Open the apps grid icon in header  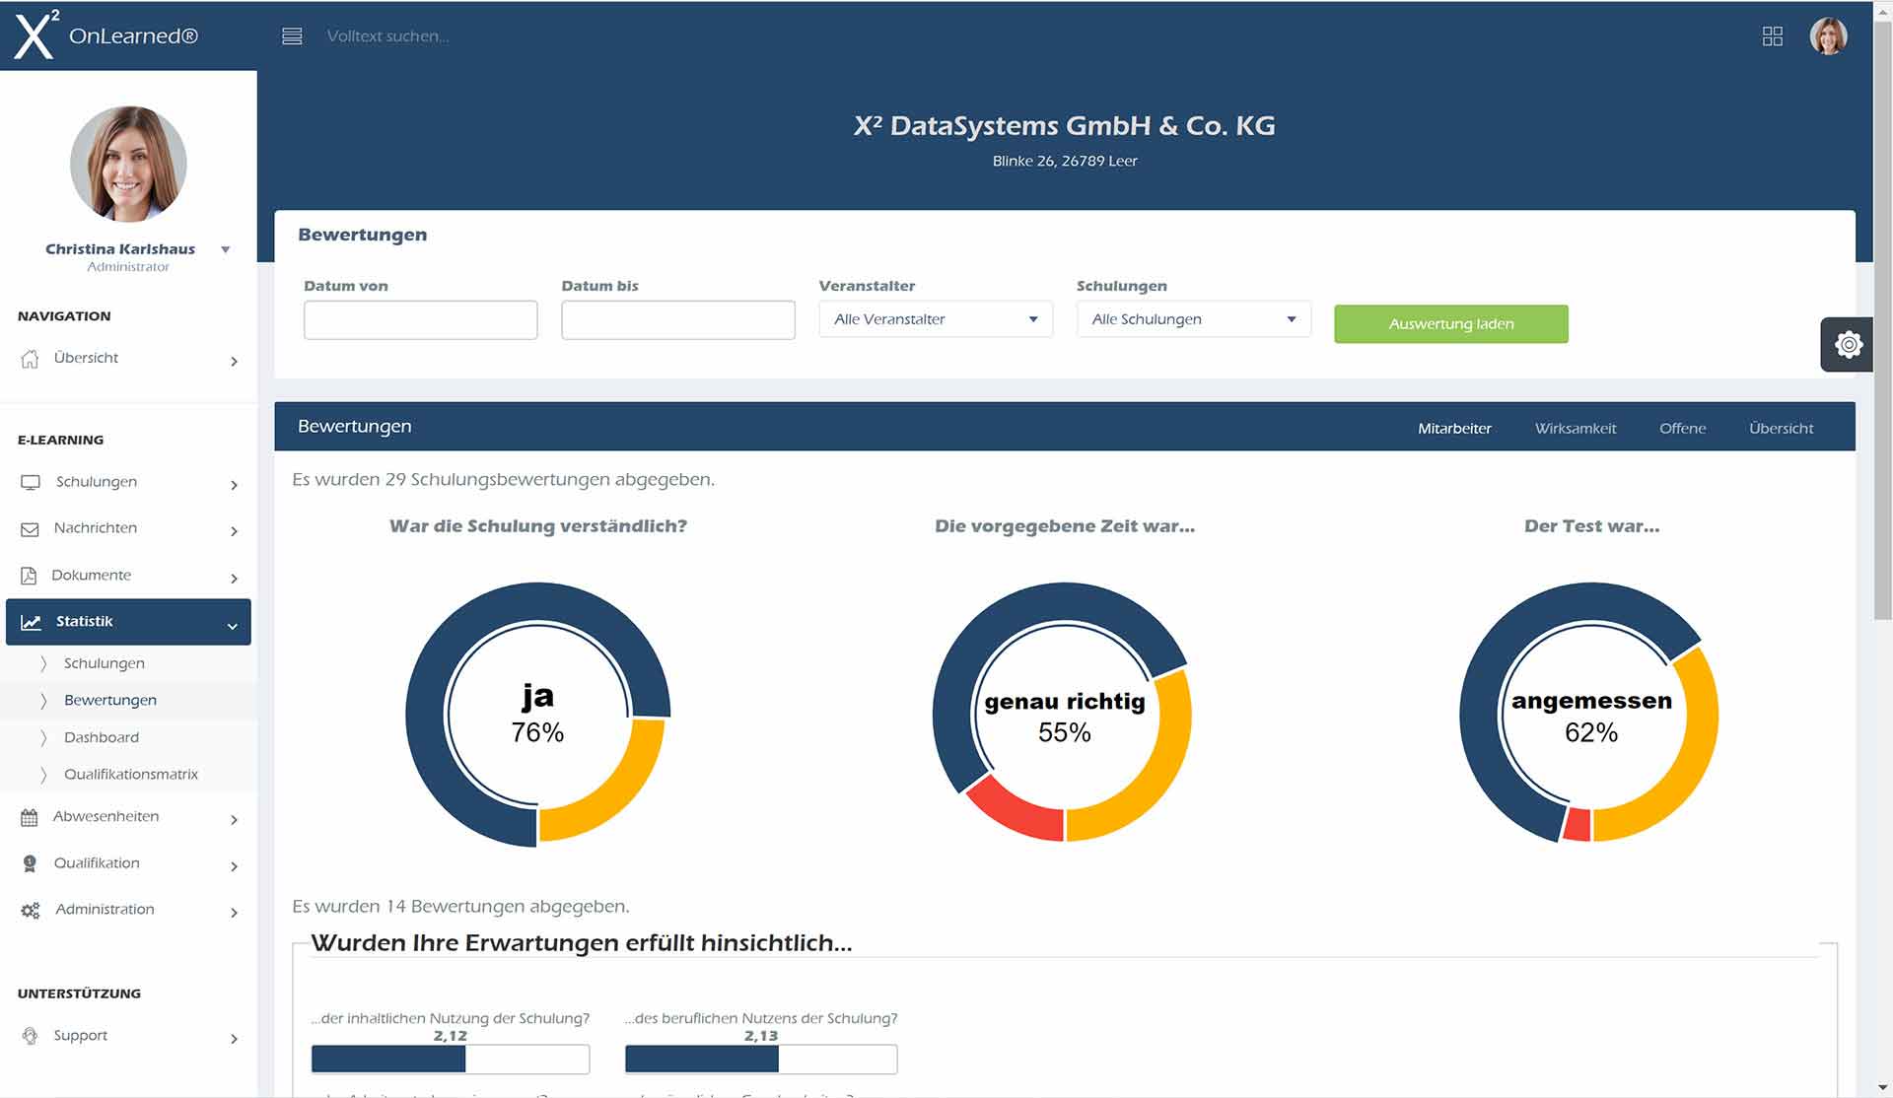click(1772, 36)
